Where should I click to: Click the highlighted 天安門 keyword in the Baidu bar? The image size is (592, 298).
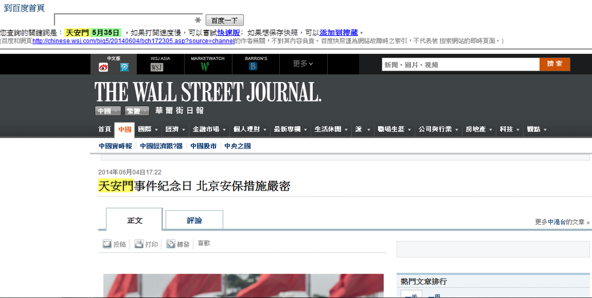[78, 33]
